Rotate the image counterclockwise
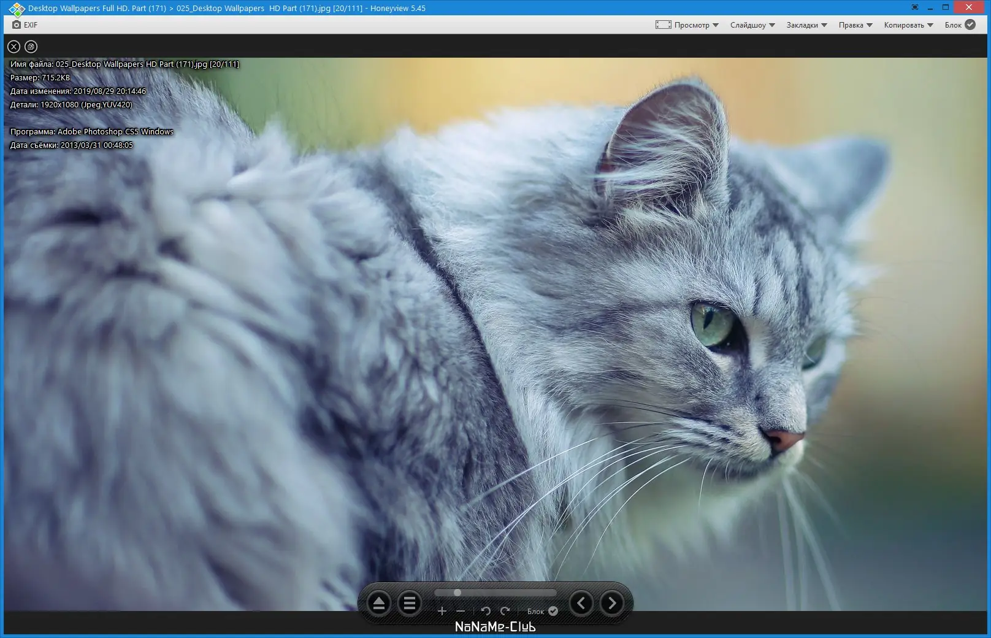This screenshot has width=991, height=638. coord(486,611)
